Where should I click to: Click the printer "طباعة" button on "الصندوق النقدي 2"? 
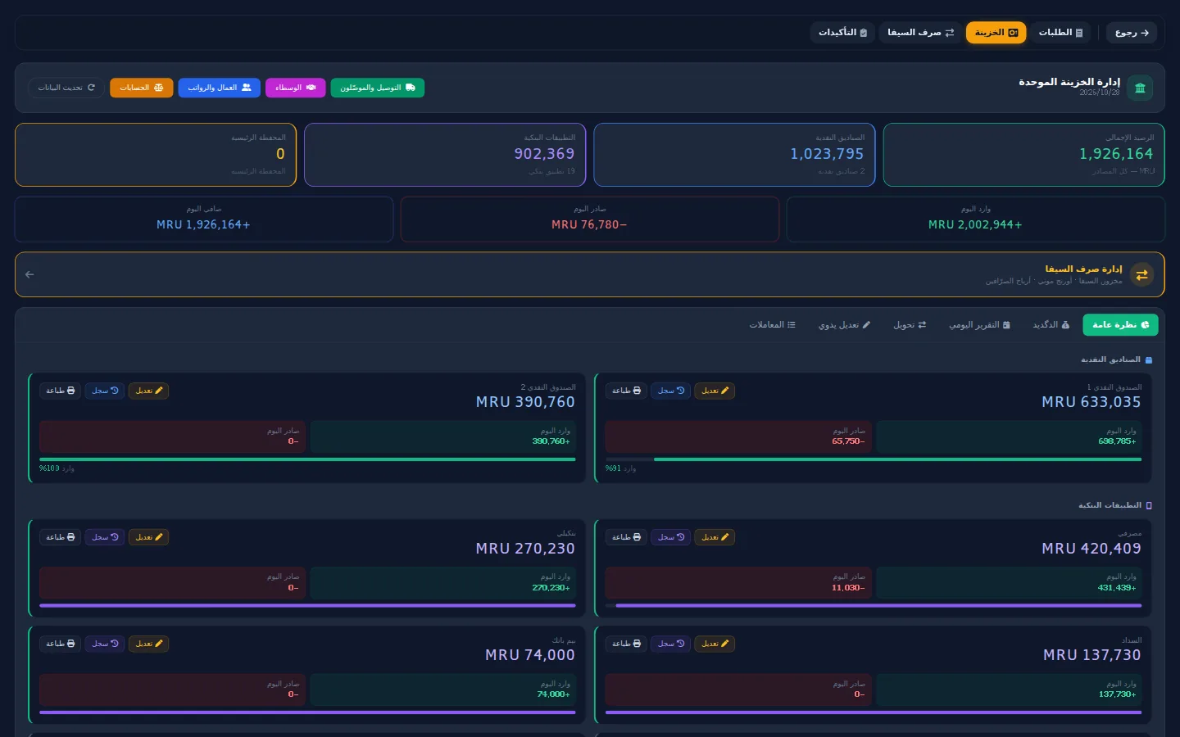click(x=60, y=391)
